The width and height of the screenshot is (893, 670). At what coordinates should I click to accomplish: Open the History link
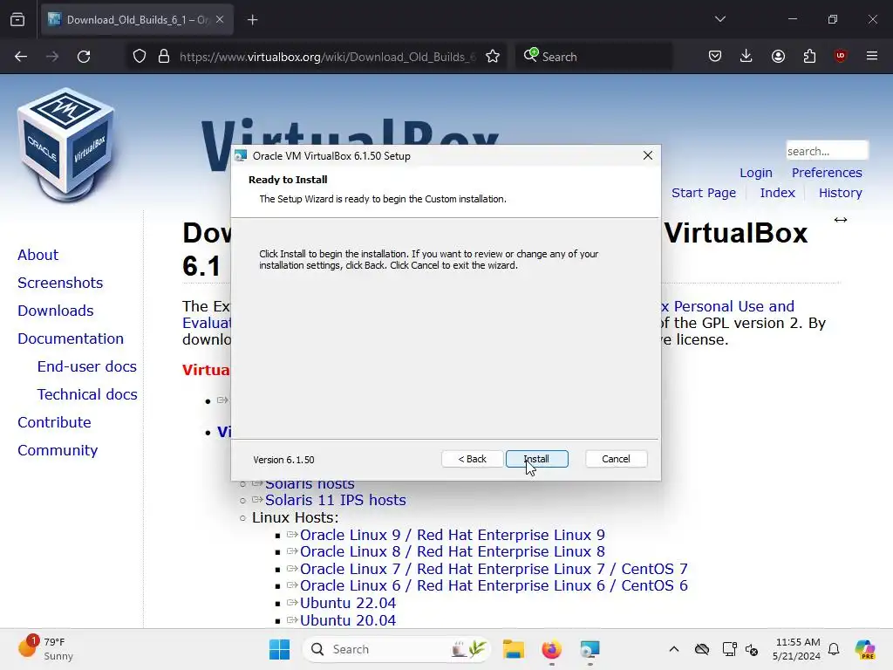(840, 193)
